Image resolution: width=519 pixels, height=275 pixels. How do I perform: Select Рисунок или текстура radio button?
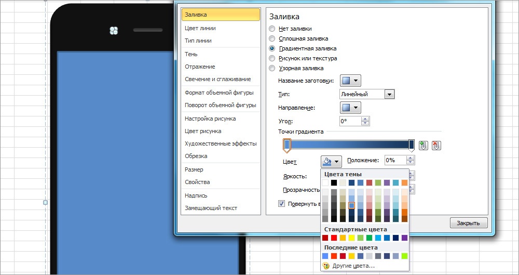pos(272,58)
